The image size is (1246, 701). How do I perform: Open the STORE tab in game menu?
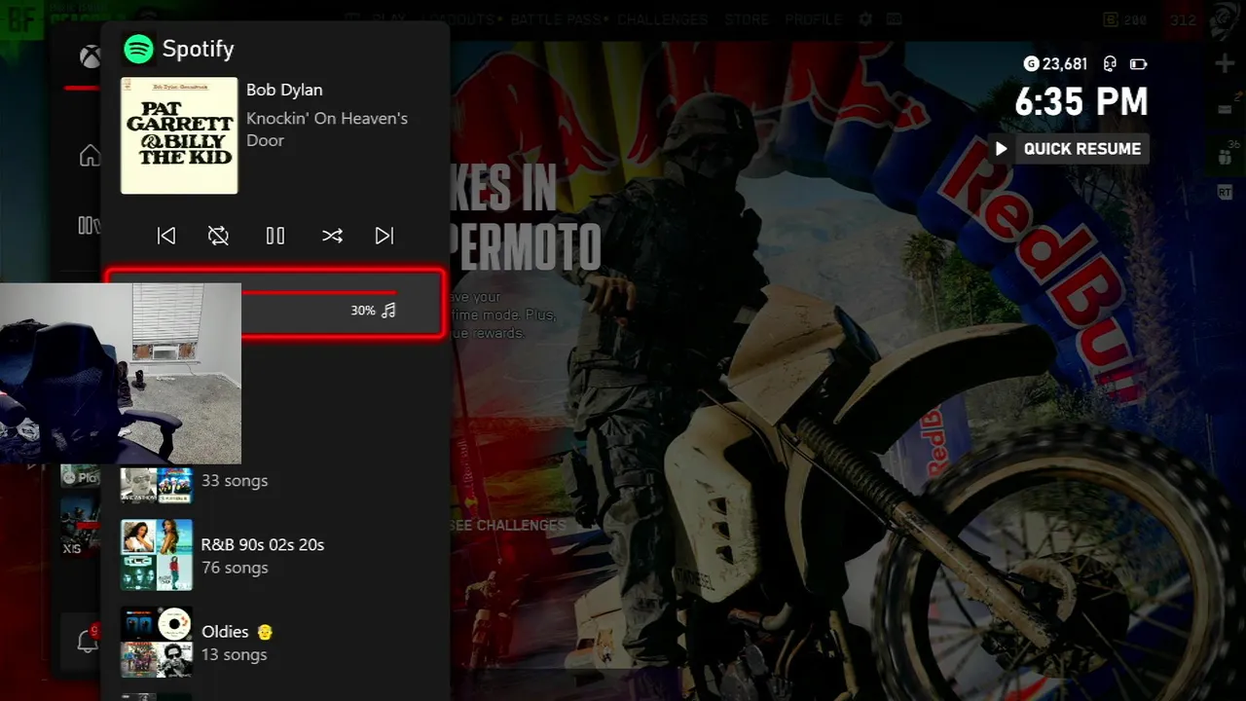coord(747,19)
